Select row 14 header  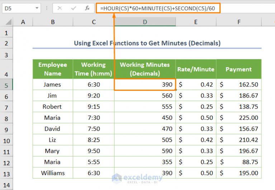click(x=6, y=184)
